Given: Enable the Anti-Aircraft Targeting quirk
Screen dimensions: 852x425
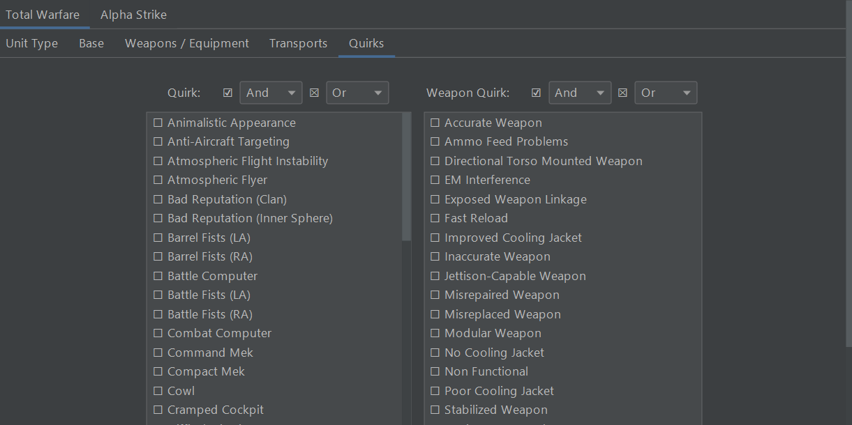Looking at the screenshot, I should [158, 141].
